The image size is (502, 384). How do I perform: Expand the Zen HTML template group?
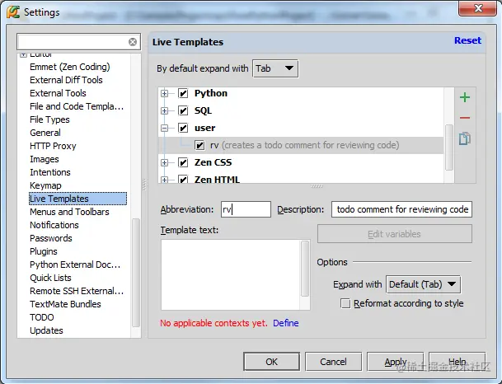164,180
